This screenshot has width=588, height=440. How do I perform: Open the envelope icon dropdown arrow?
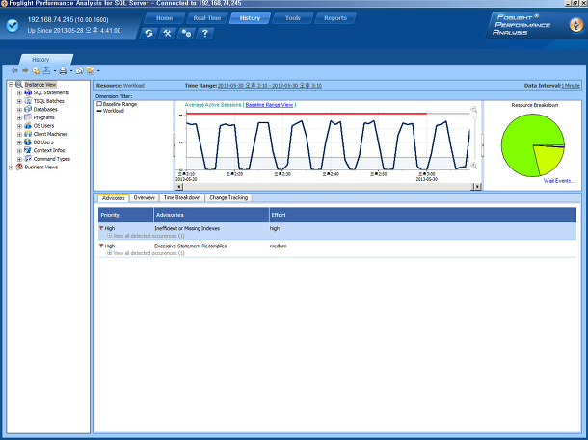click(x=98, y=71)
